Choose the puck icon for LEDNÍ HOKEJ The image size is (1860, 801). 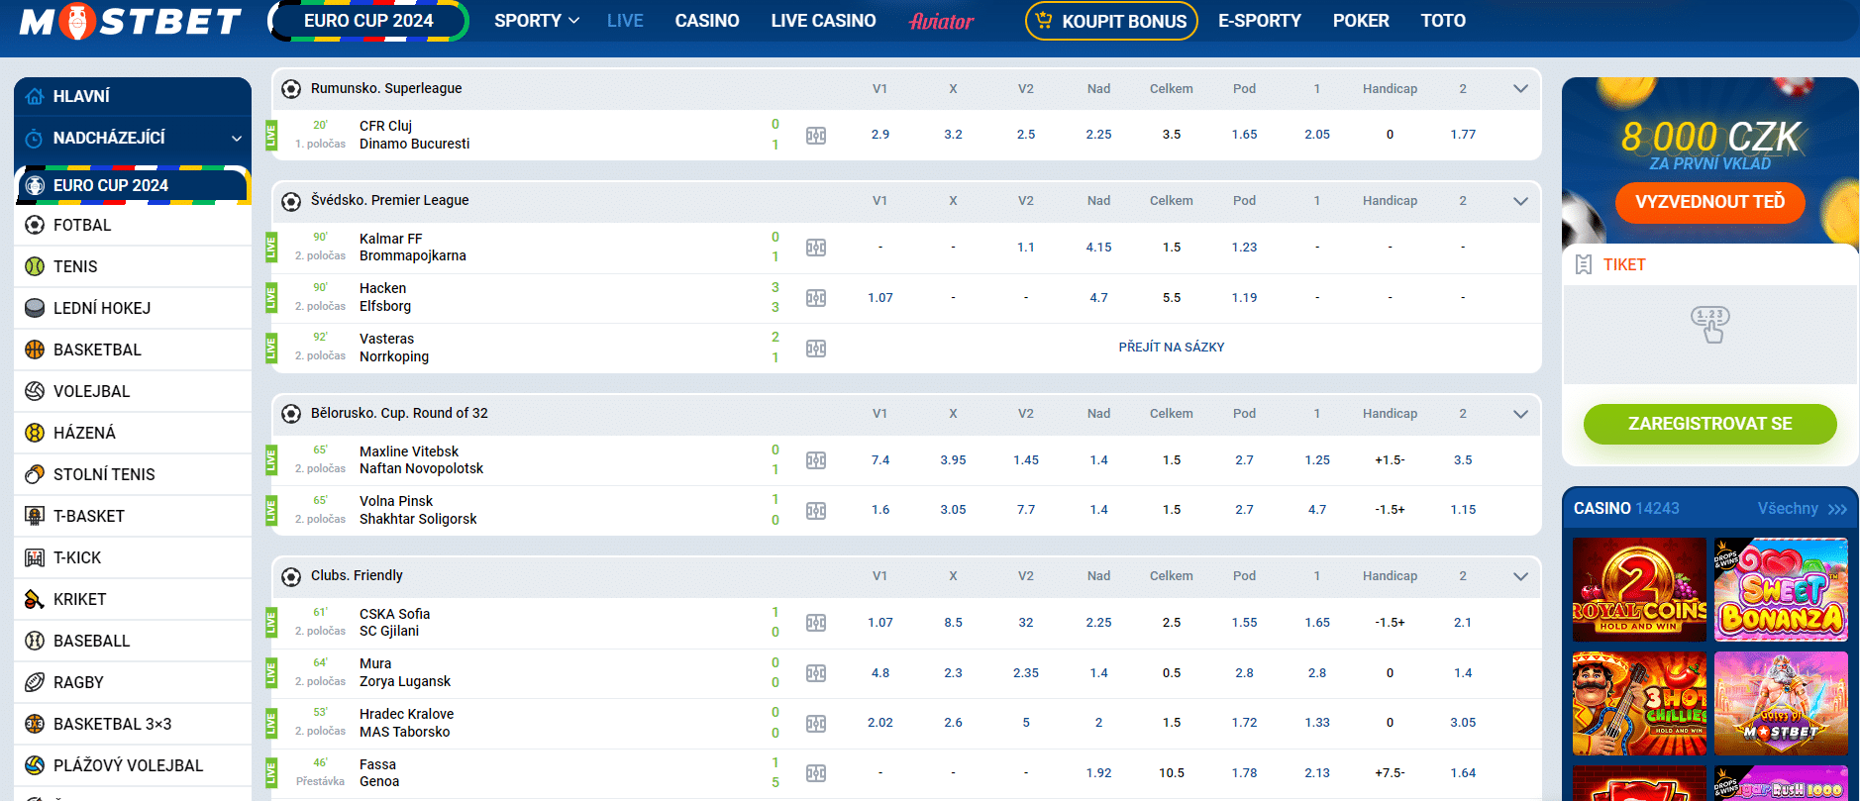coord(35,308)
